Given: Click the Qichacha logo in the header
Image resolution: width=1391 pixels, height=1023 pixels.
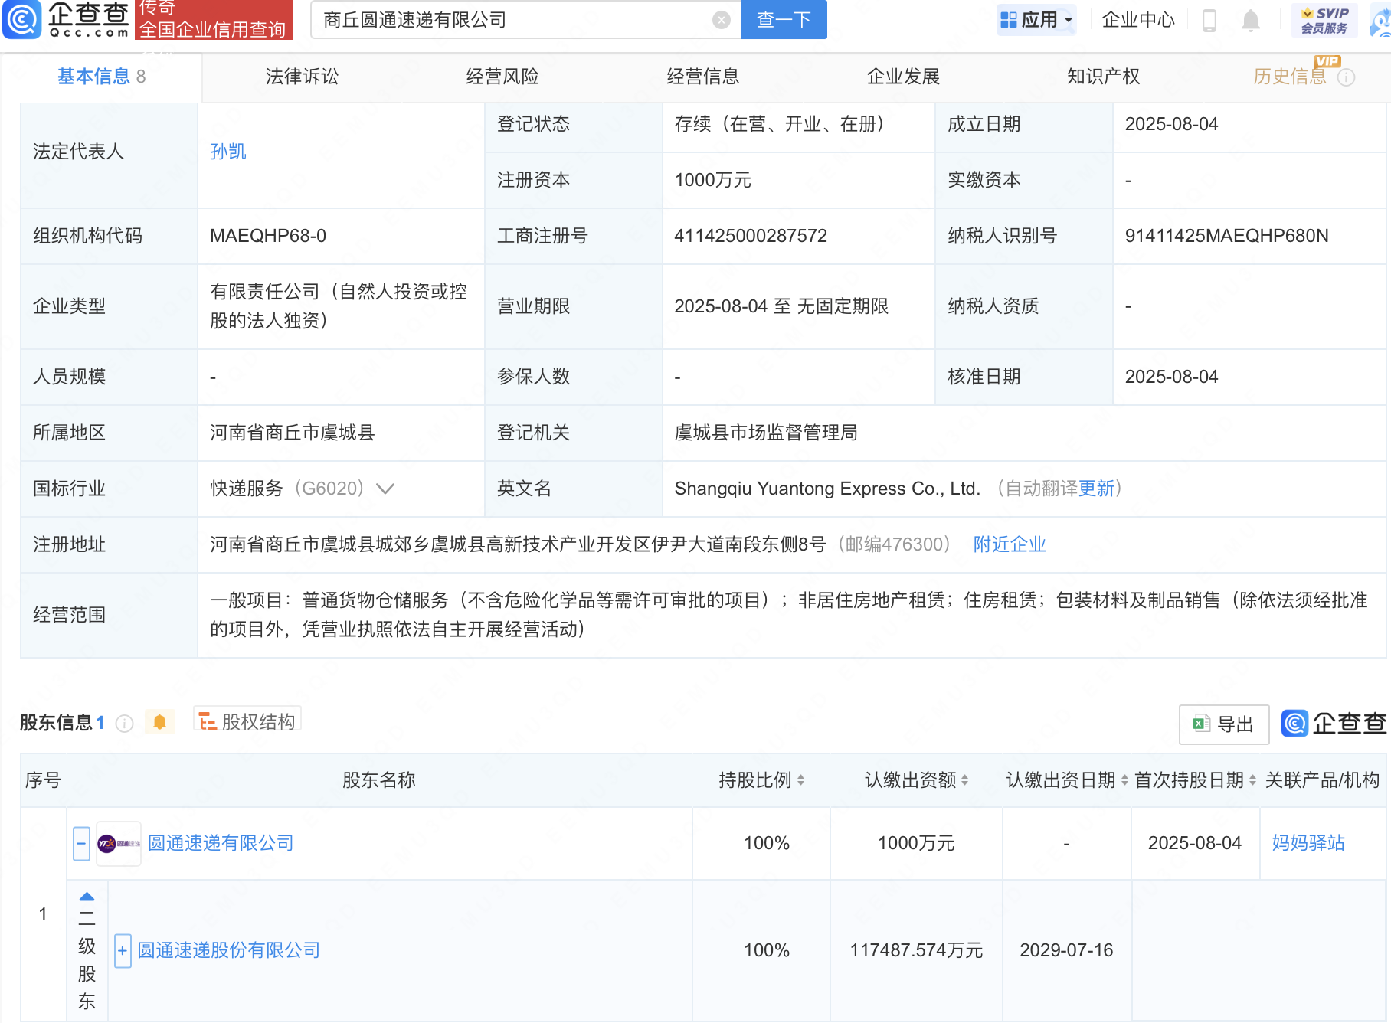Looking at the screenshot, I should coord(67,19).
